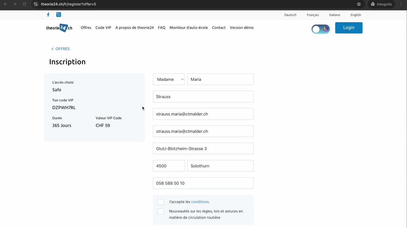Screen dimensions: 407x228
Task: Click the 365 Jours duration text
Action: (x=62, y=125)
